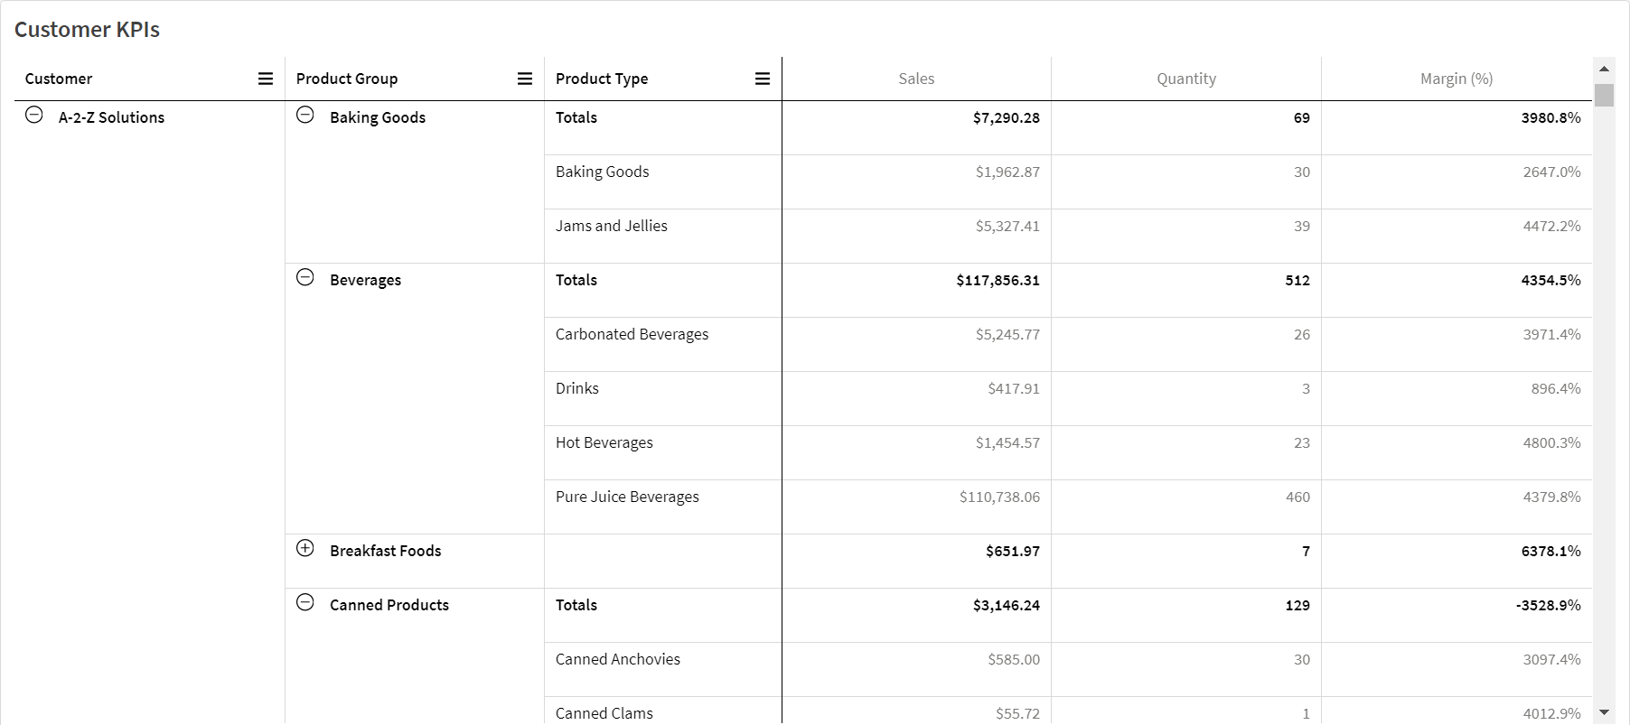Click the Sales column header

click(915, 79)
